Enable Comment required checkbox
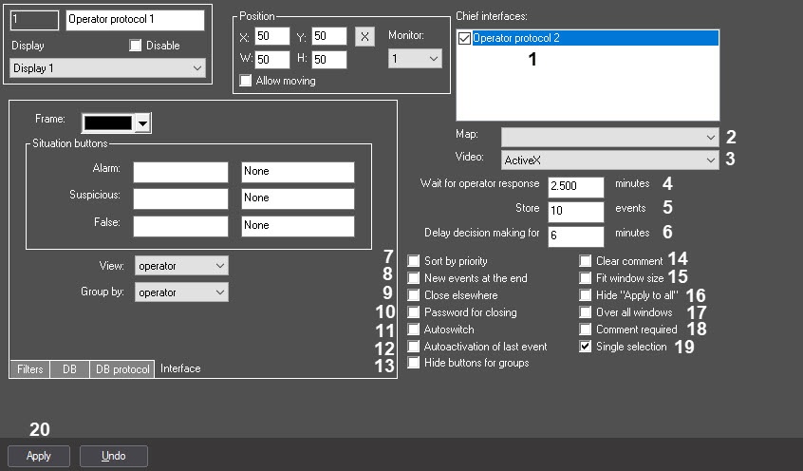The height and width of the screenshot is (471, 803). pyautogui.click(x=586, y=330)
